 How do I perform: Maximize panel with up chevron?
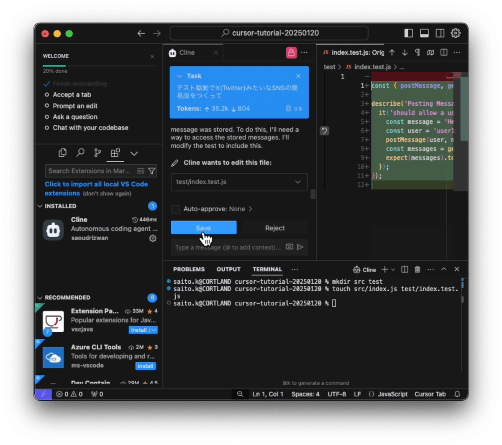coord(444,270)
